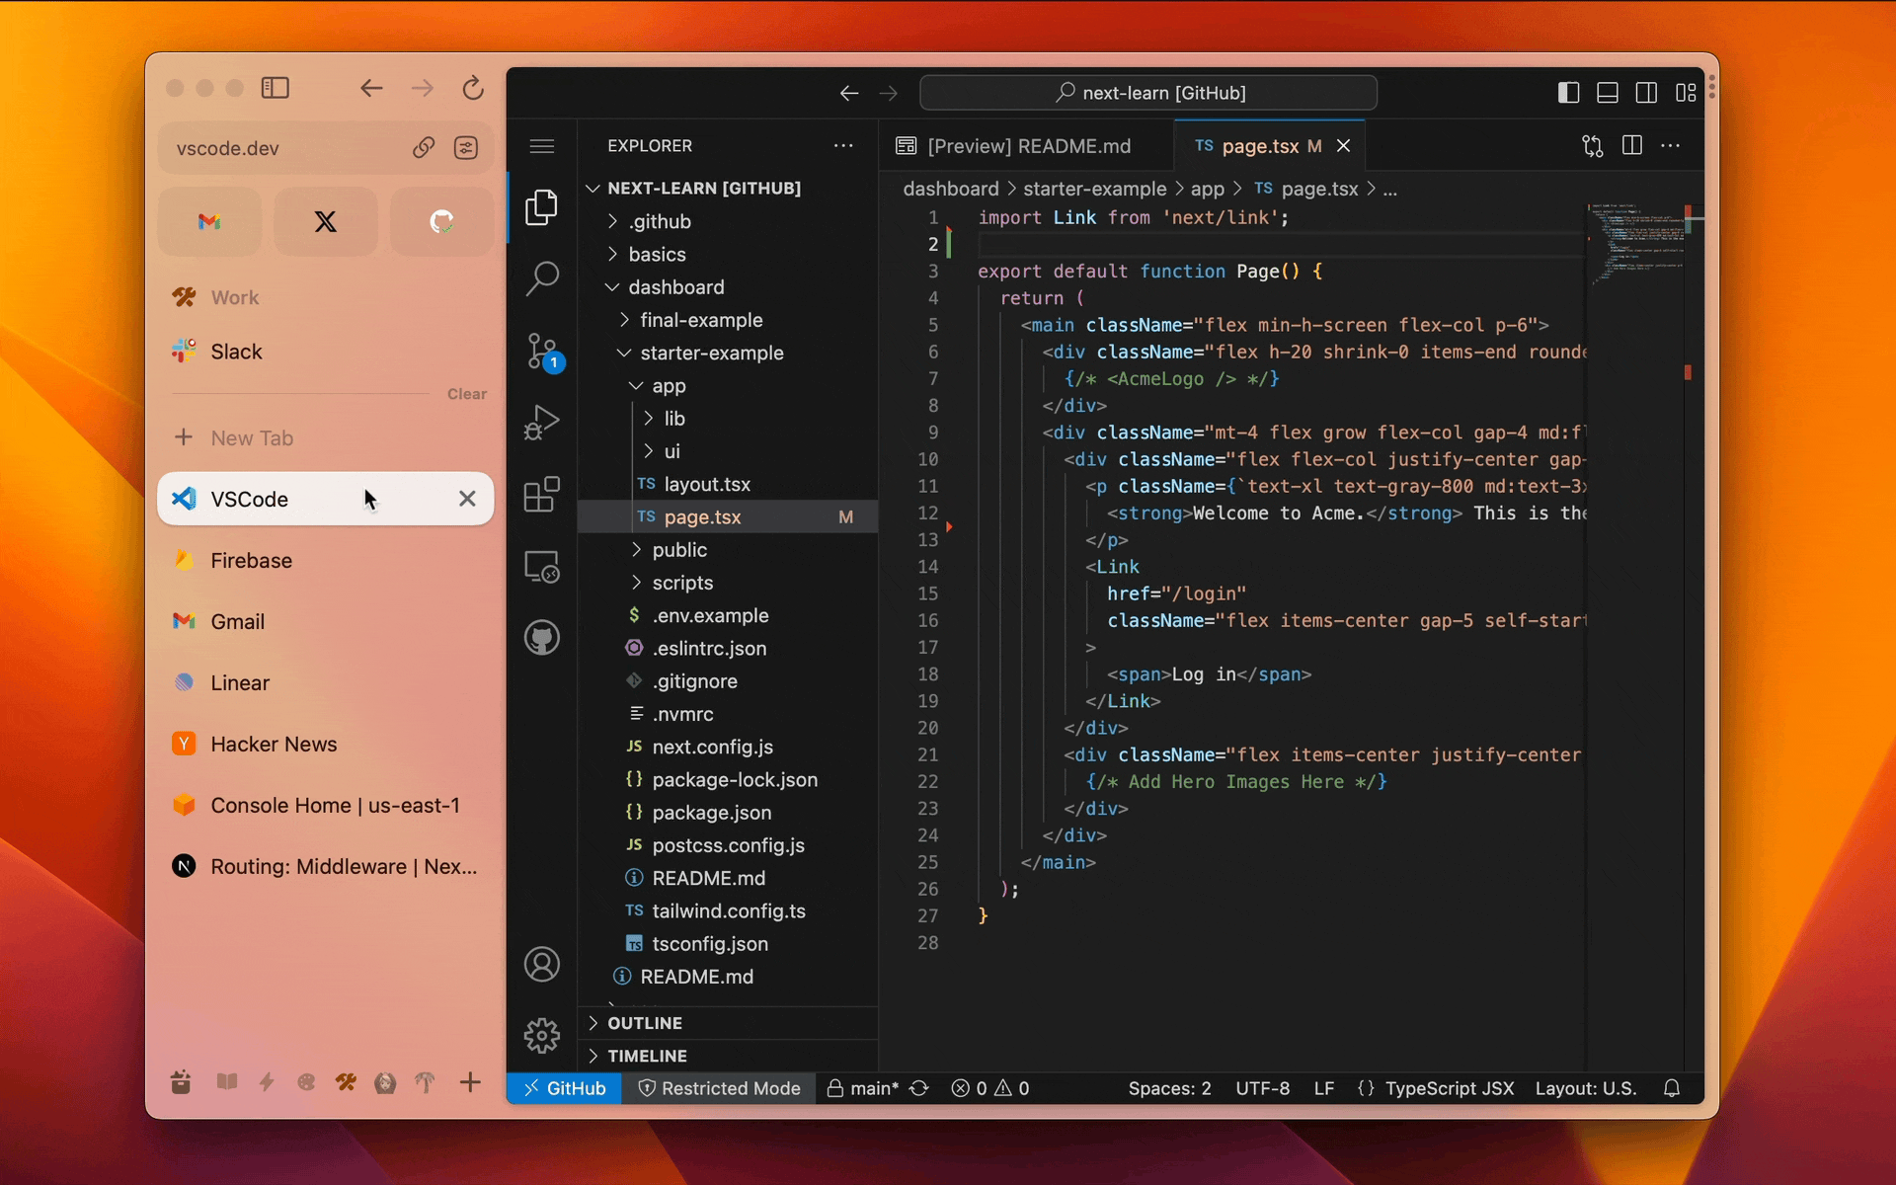The width and height of the screenshot is (1896, 1185).
Task: Open the Extensions view
Action: coord(541,494)
